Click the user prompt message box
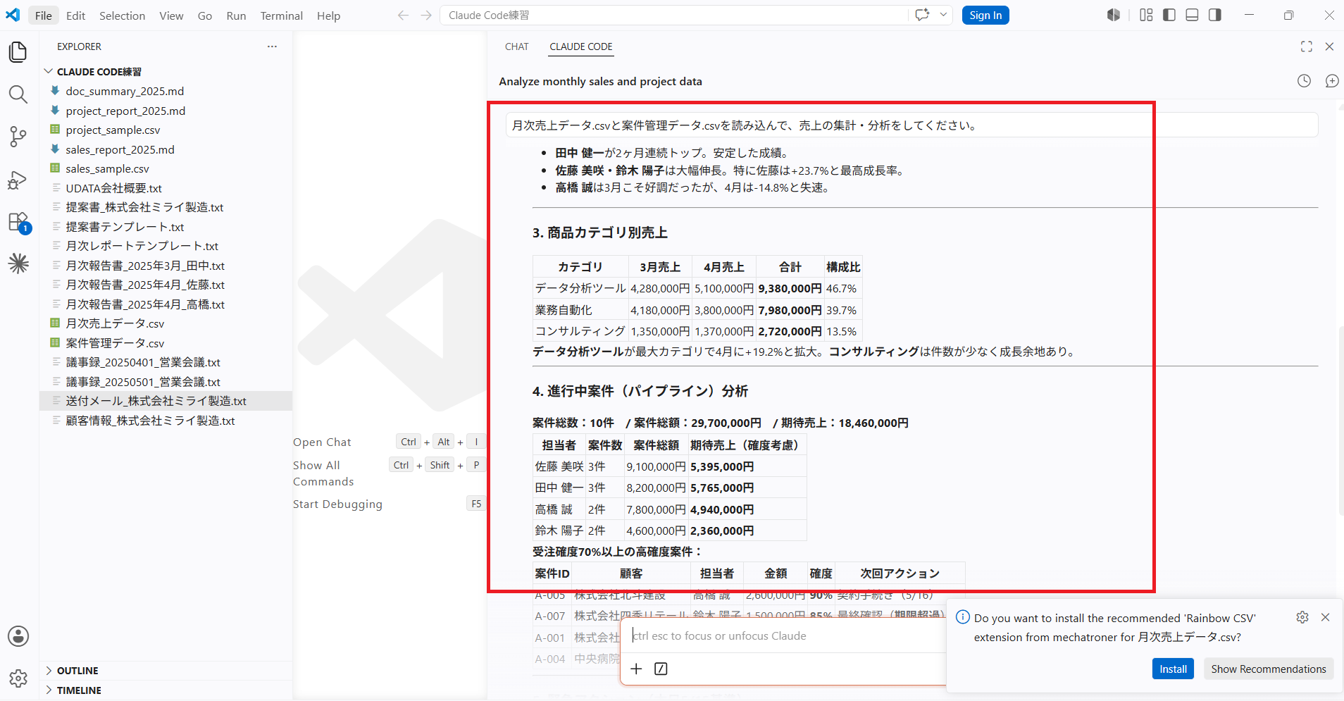Screen dimensions: 1344x701 [911, 125]
